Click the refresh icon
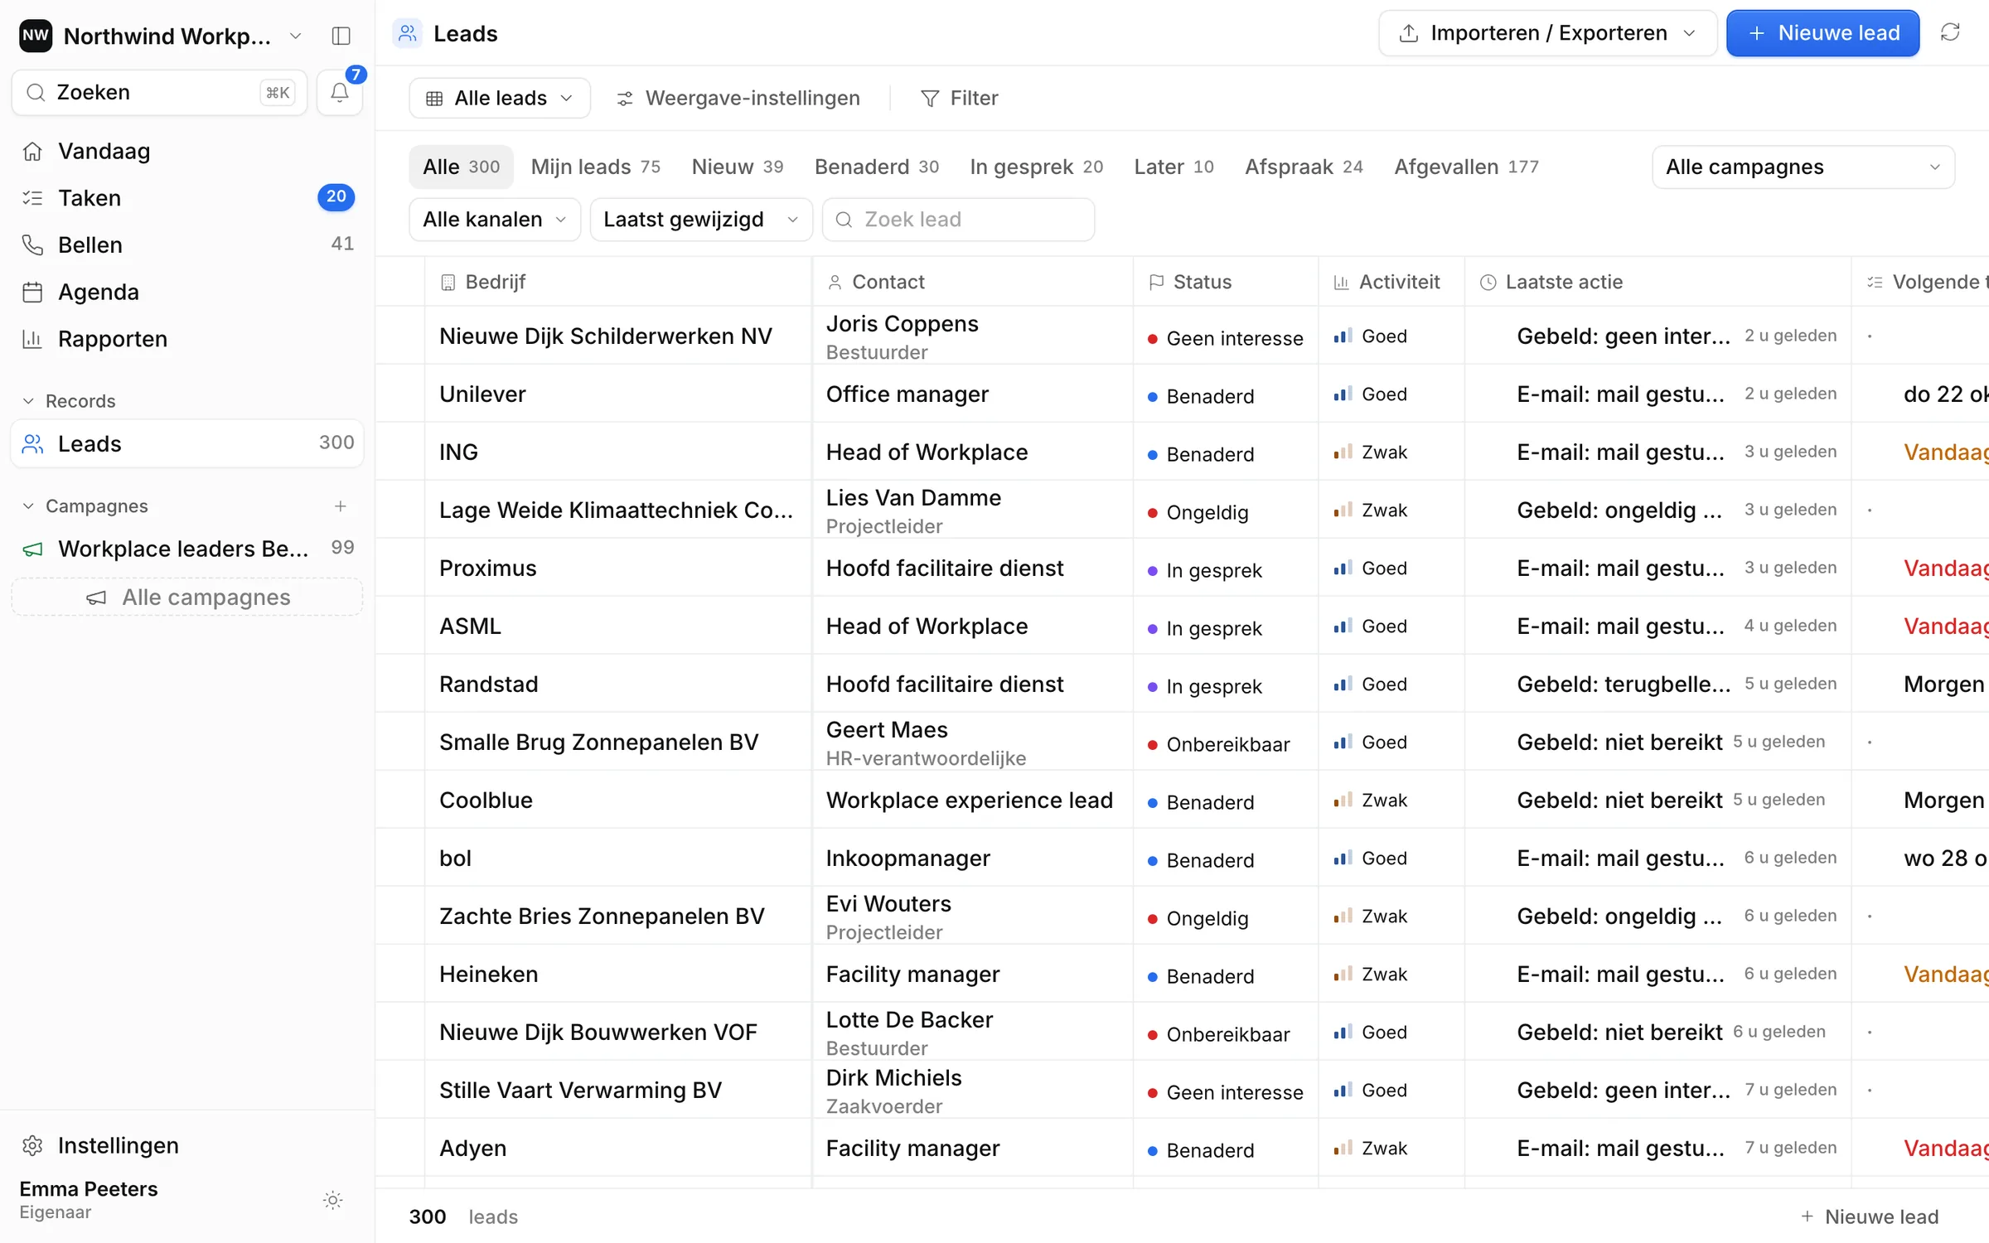This screenshot has width=1989, height=1243. click(x=1950, y=33)
